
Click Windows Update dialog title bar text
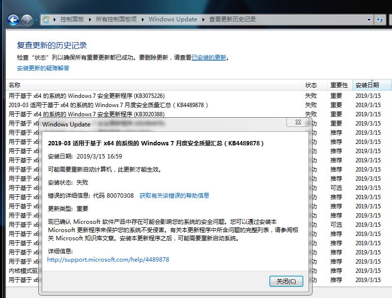tap(66, 124)
